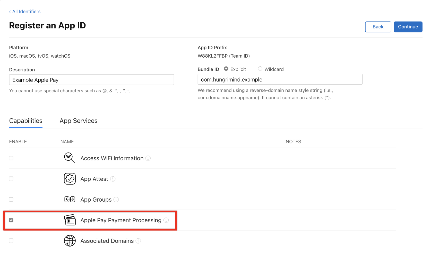This screenshot has height=253, width=430.
Task: Click the Apple Pay wallet card icon
Action: pos(69,220)
